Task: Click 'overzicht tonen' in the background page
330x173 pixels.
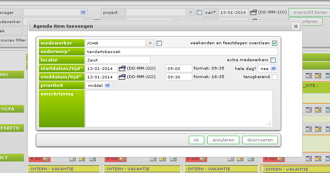Action: 310,12
